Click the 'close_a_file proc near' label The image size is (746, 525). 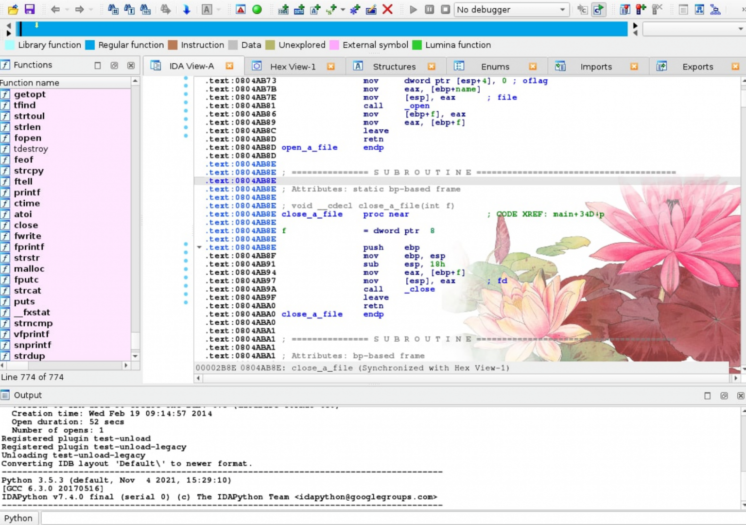tap(345, 214)
